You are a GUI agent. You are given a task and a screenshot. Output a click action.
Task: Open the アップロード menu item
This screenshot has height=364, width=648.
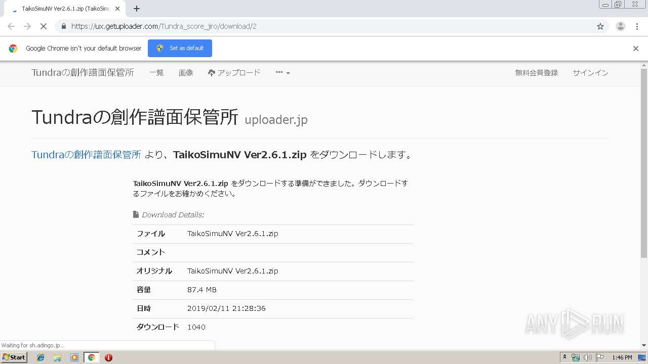point(234,73)
